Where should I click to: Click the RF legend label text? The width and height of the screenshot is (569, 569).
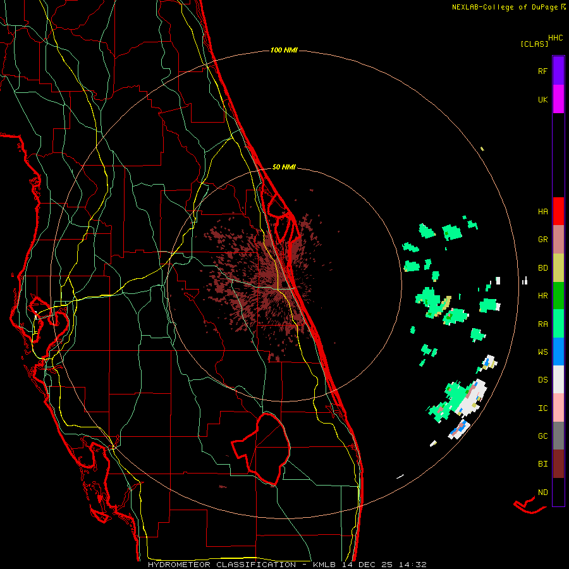(x=542, y=71)
